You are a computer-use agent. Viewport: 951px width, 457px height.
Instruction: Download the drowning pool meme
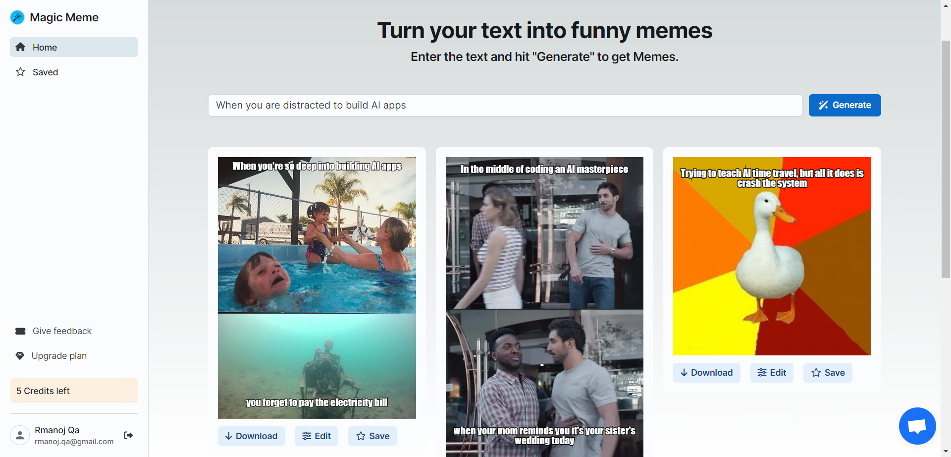click(251, 436)
